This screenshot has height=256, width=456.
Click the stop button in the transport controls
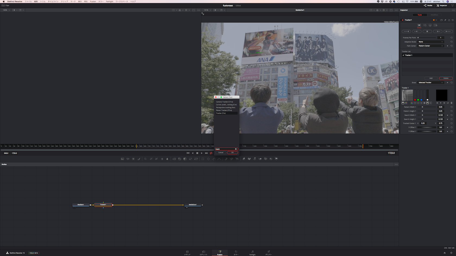197,153
